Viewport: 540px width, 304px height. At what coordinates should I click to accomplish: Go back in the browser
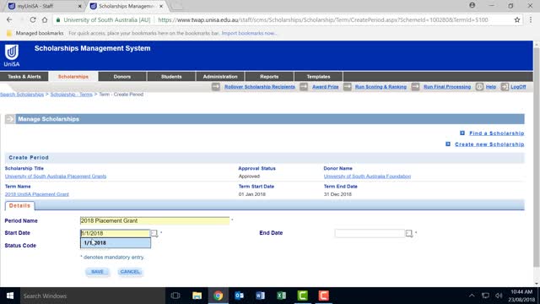pos(9,20)
